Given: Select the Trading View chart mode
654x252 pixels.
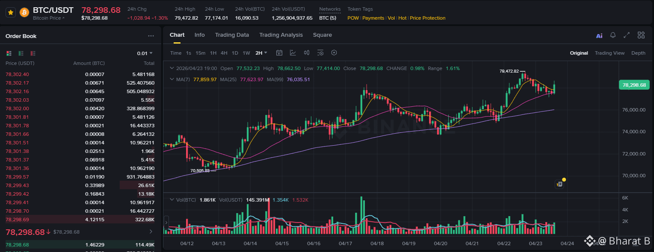Looking at the screenshot, I should pyautogui.click(x=610, y=53).
